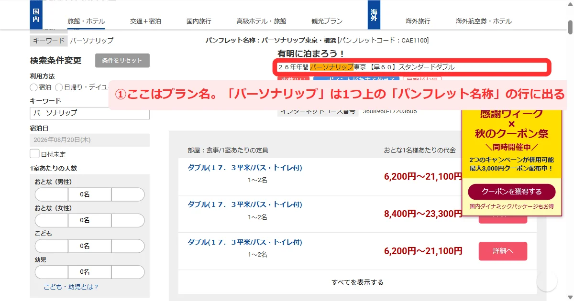This screenshot has width=574, height=301.
Task: Select the 宿泊 radio button
Action: click(33, 87)
